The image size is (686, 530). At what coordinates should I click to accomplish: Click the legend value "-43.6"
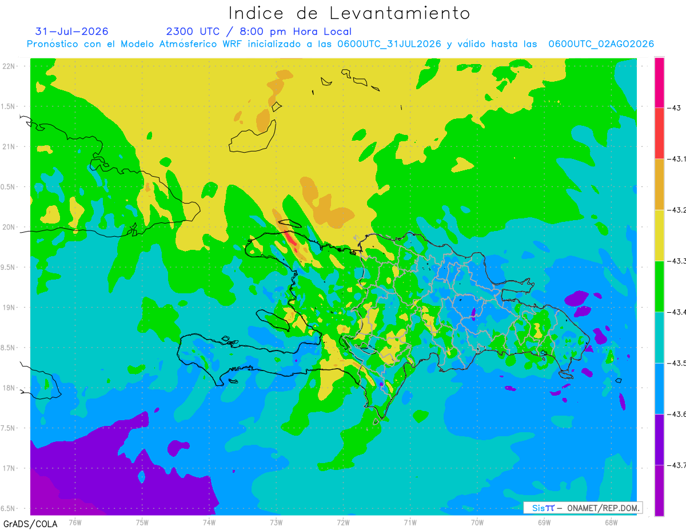pyautogui.click(x=677, y=414)
